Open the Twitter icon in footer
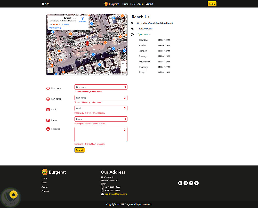 tap(196, 183)
